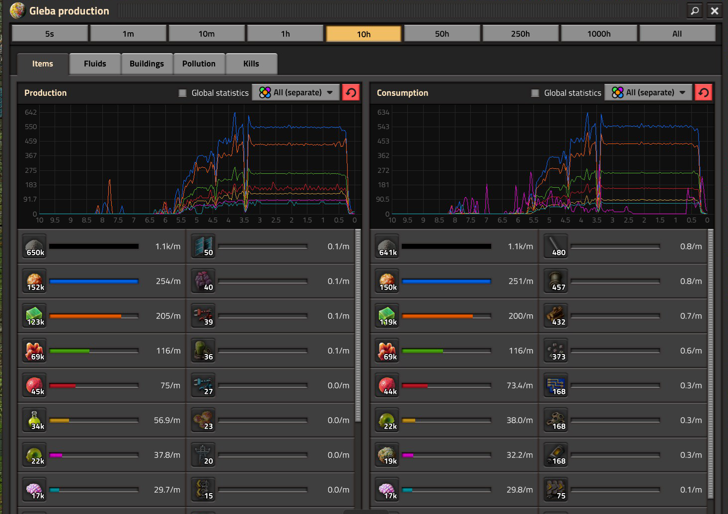728x514 pixels.
Task: Click the Production graph area
Action: 189,166
